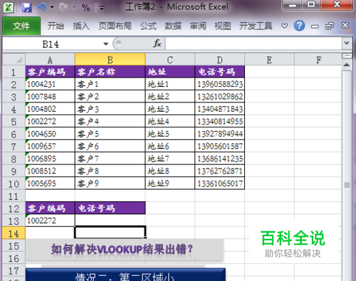Select column C header

pyautogui.click(x=170, y=60)
